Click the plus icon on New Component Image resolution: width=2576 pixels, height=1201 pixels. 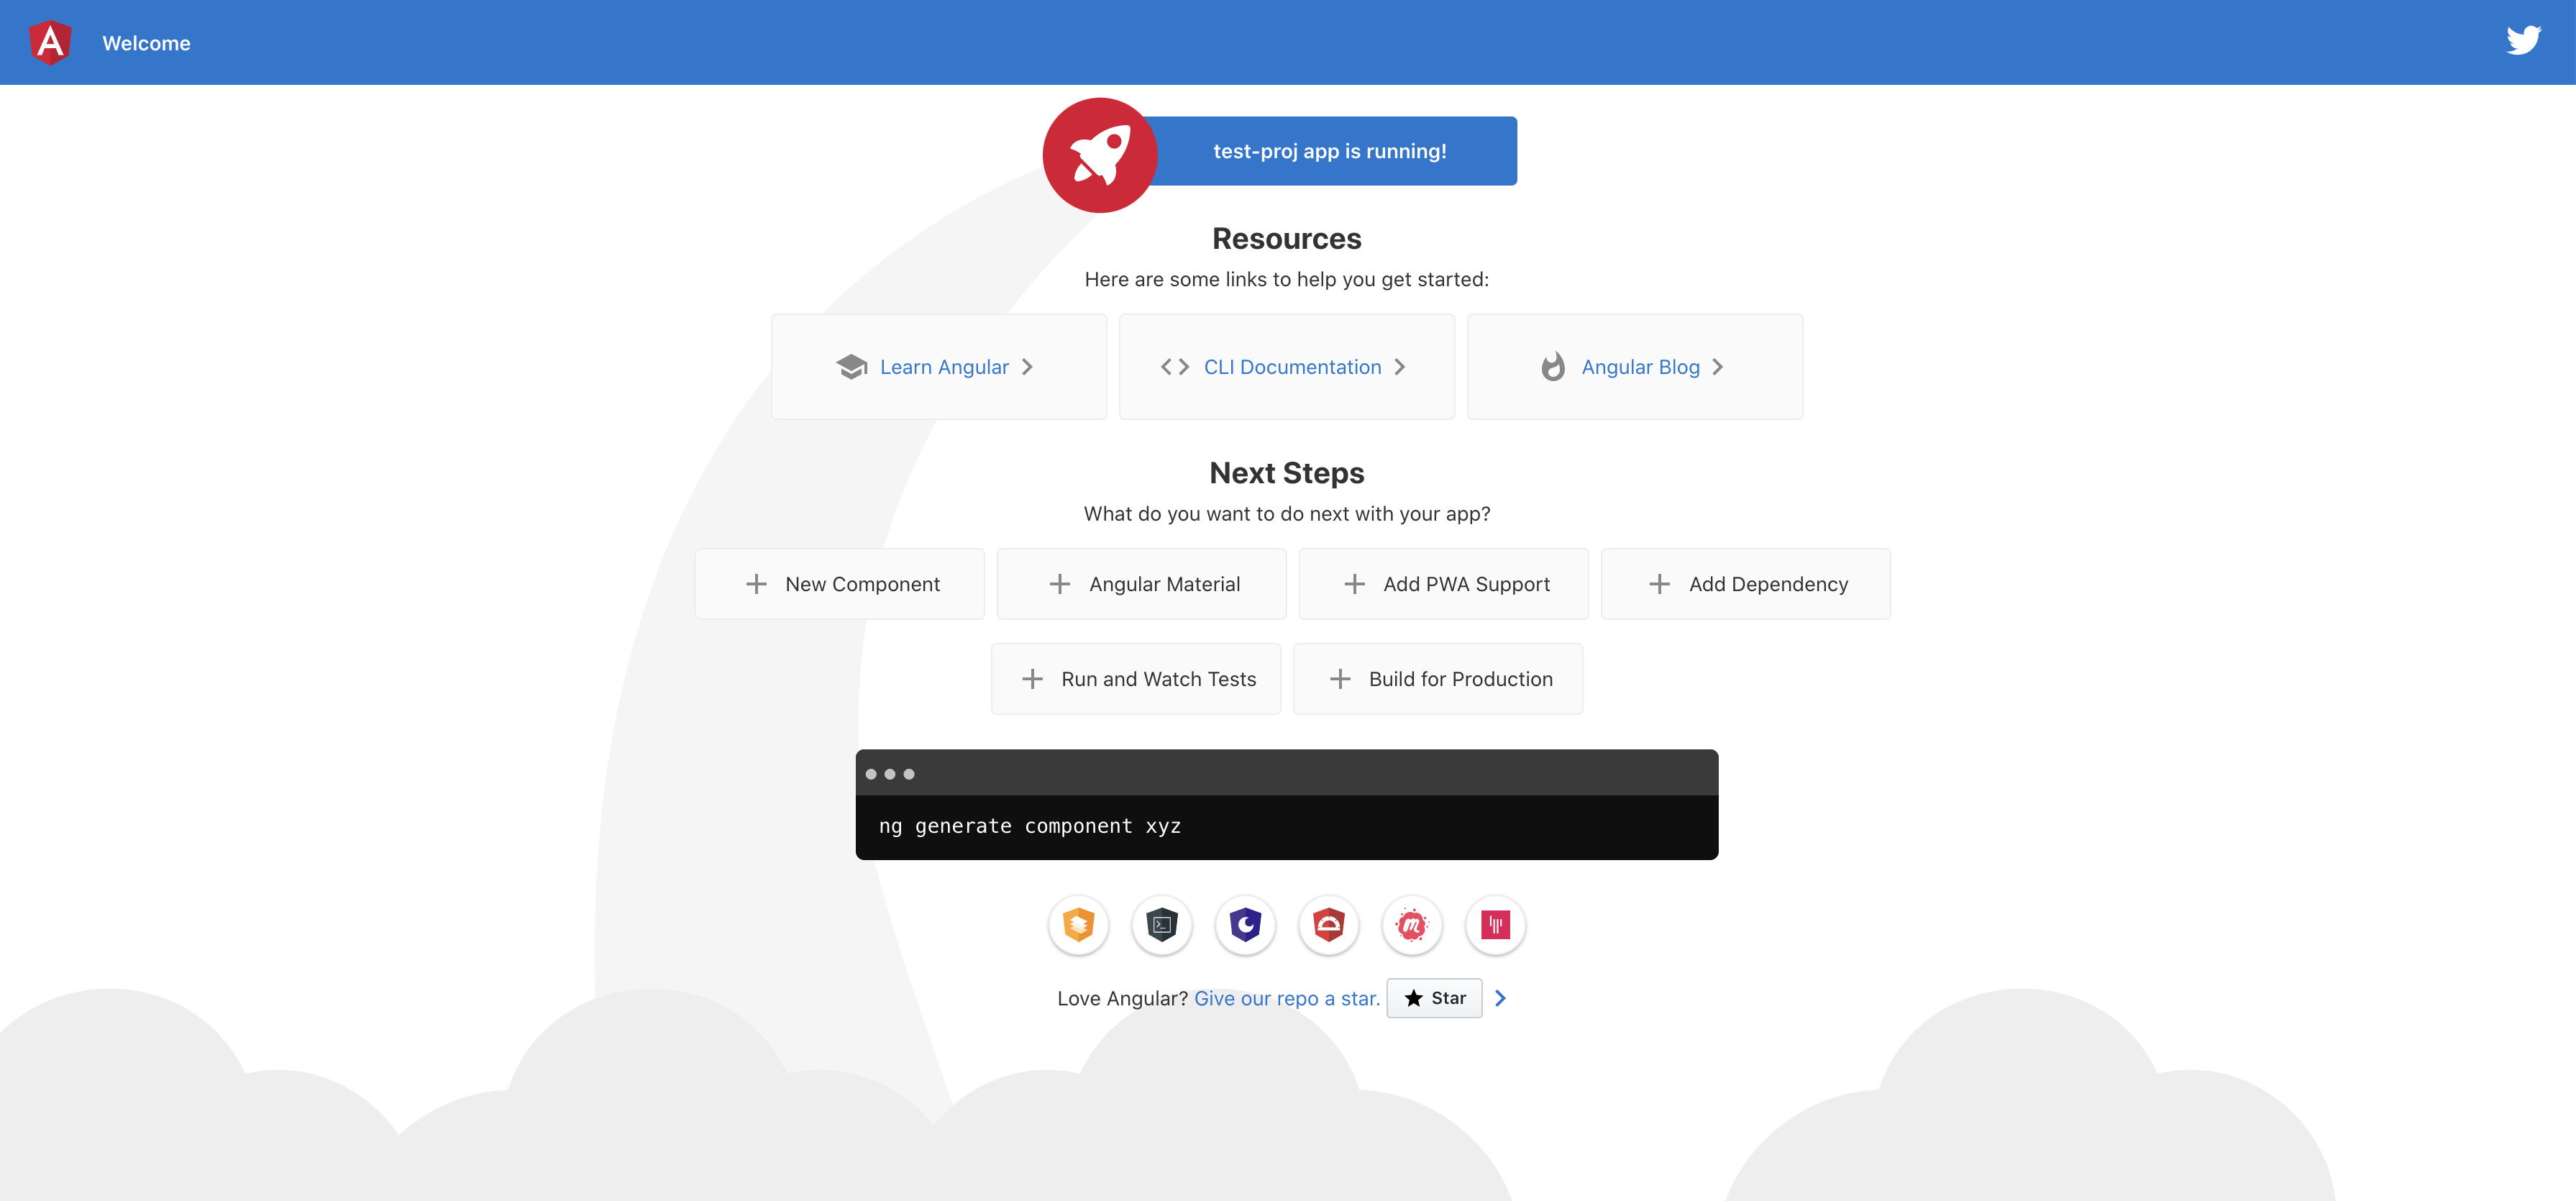point(757,584)
